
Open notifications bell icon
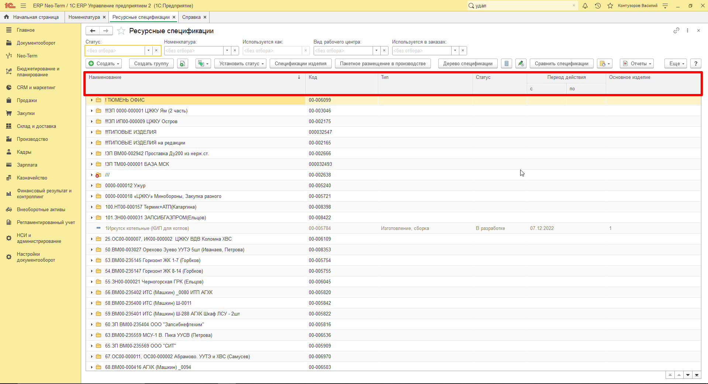click(585, 6)
